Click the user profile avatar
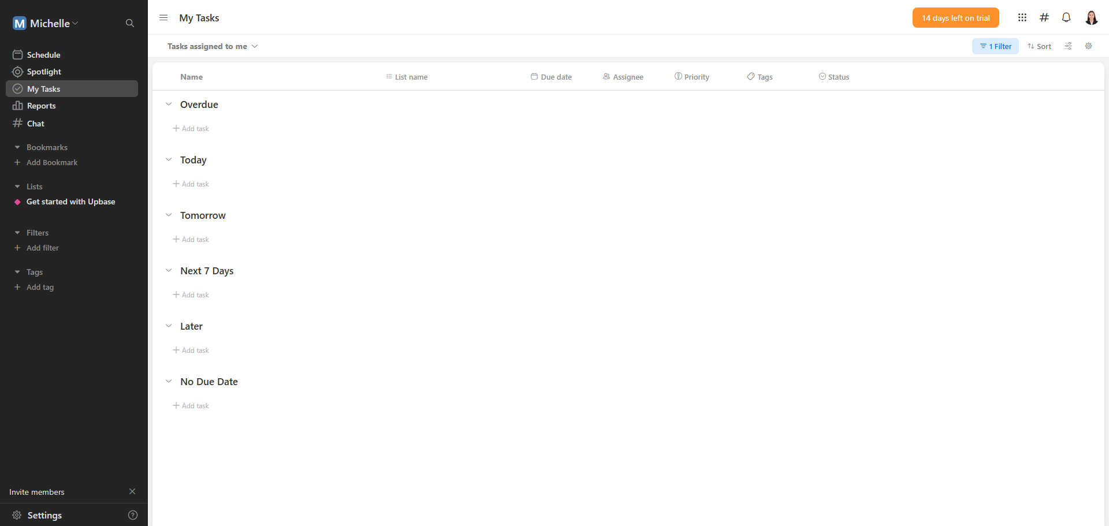 (1091, 18)
